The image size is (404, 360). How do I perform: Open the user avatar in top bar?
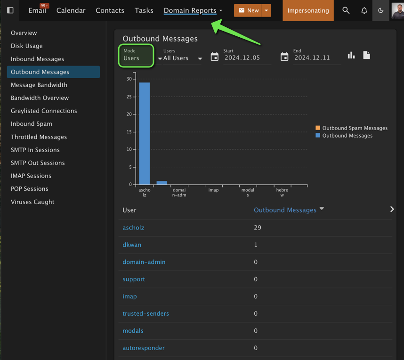coord(397,10)
